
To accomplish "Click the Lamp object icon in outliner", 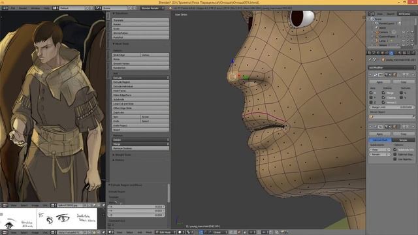I will pyautogui.click(x=377, y=40).
